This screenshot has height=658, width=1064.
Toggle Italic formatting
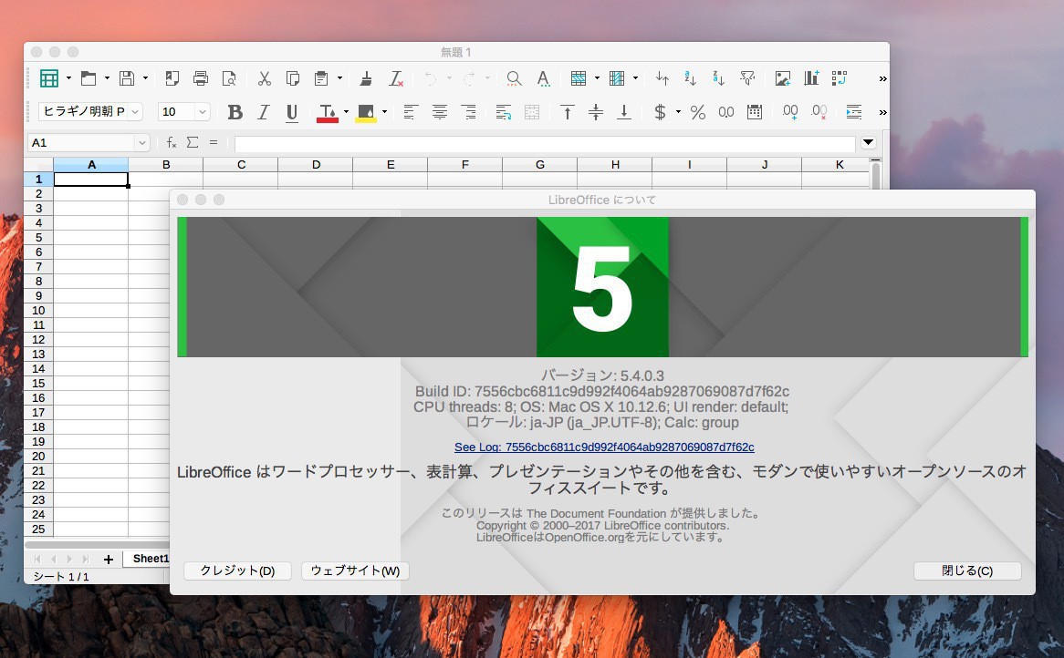(x=264, y=112)
